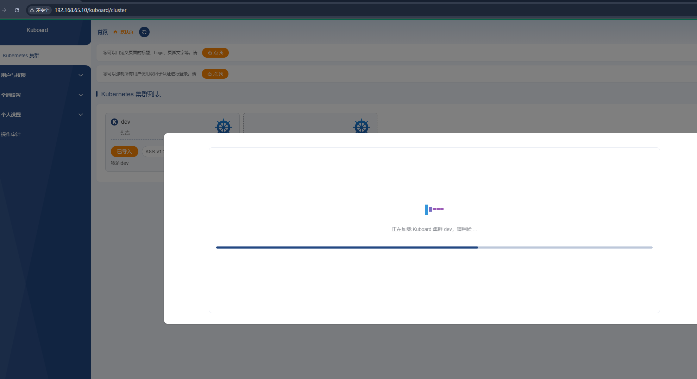Go to 首页 breadcrumb link
This screenshot has height=379, width=697.
coord(102,32)
